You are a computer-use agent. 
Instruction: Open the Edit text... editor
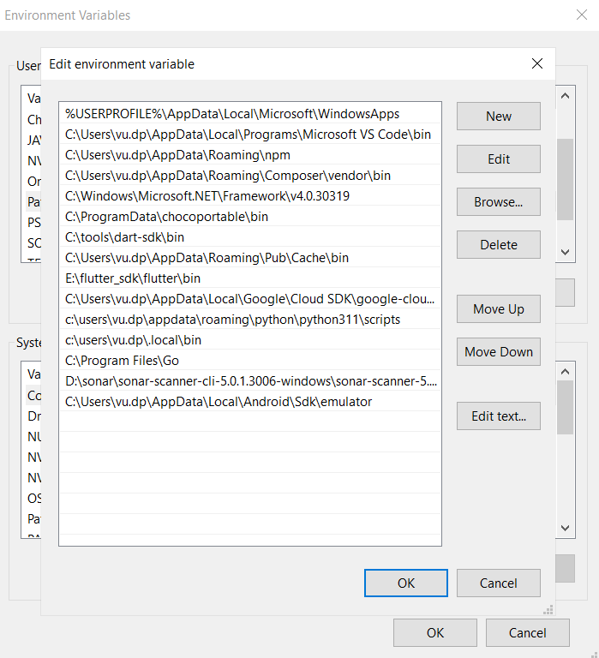(x=498, y=416)
